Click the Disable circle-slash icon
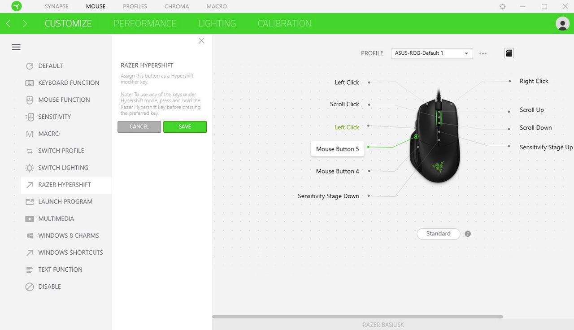 30,287
